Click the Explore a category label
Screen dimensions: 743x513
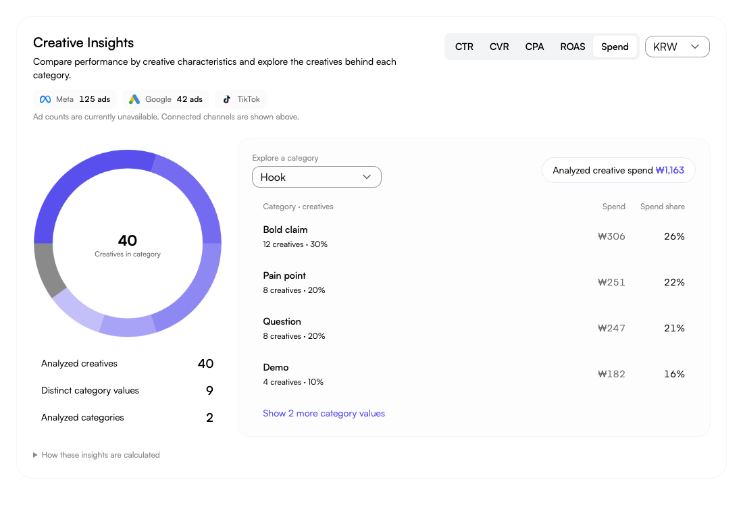pos(285,158)
